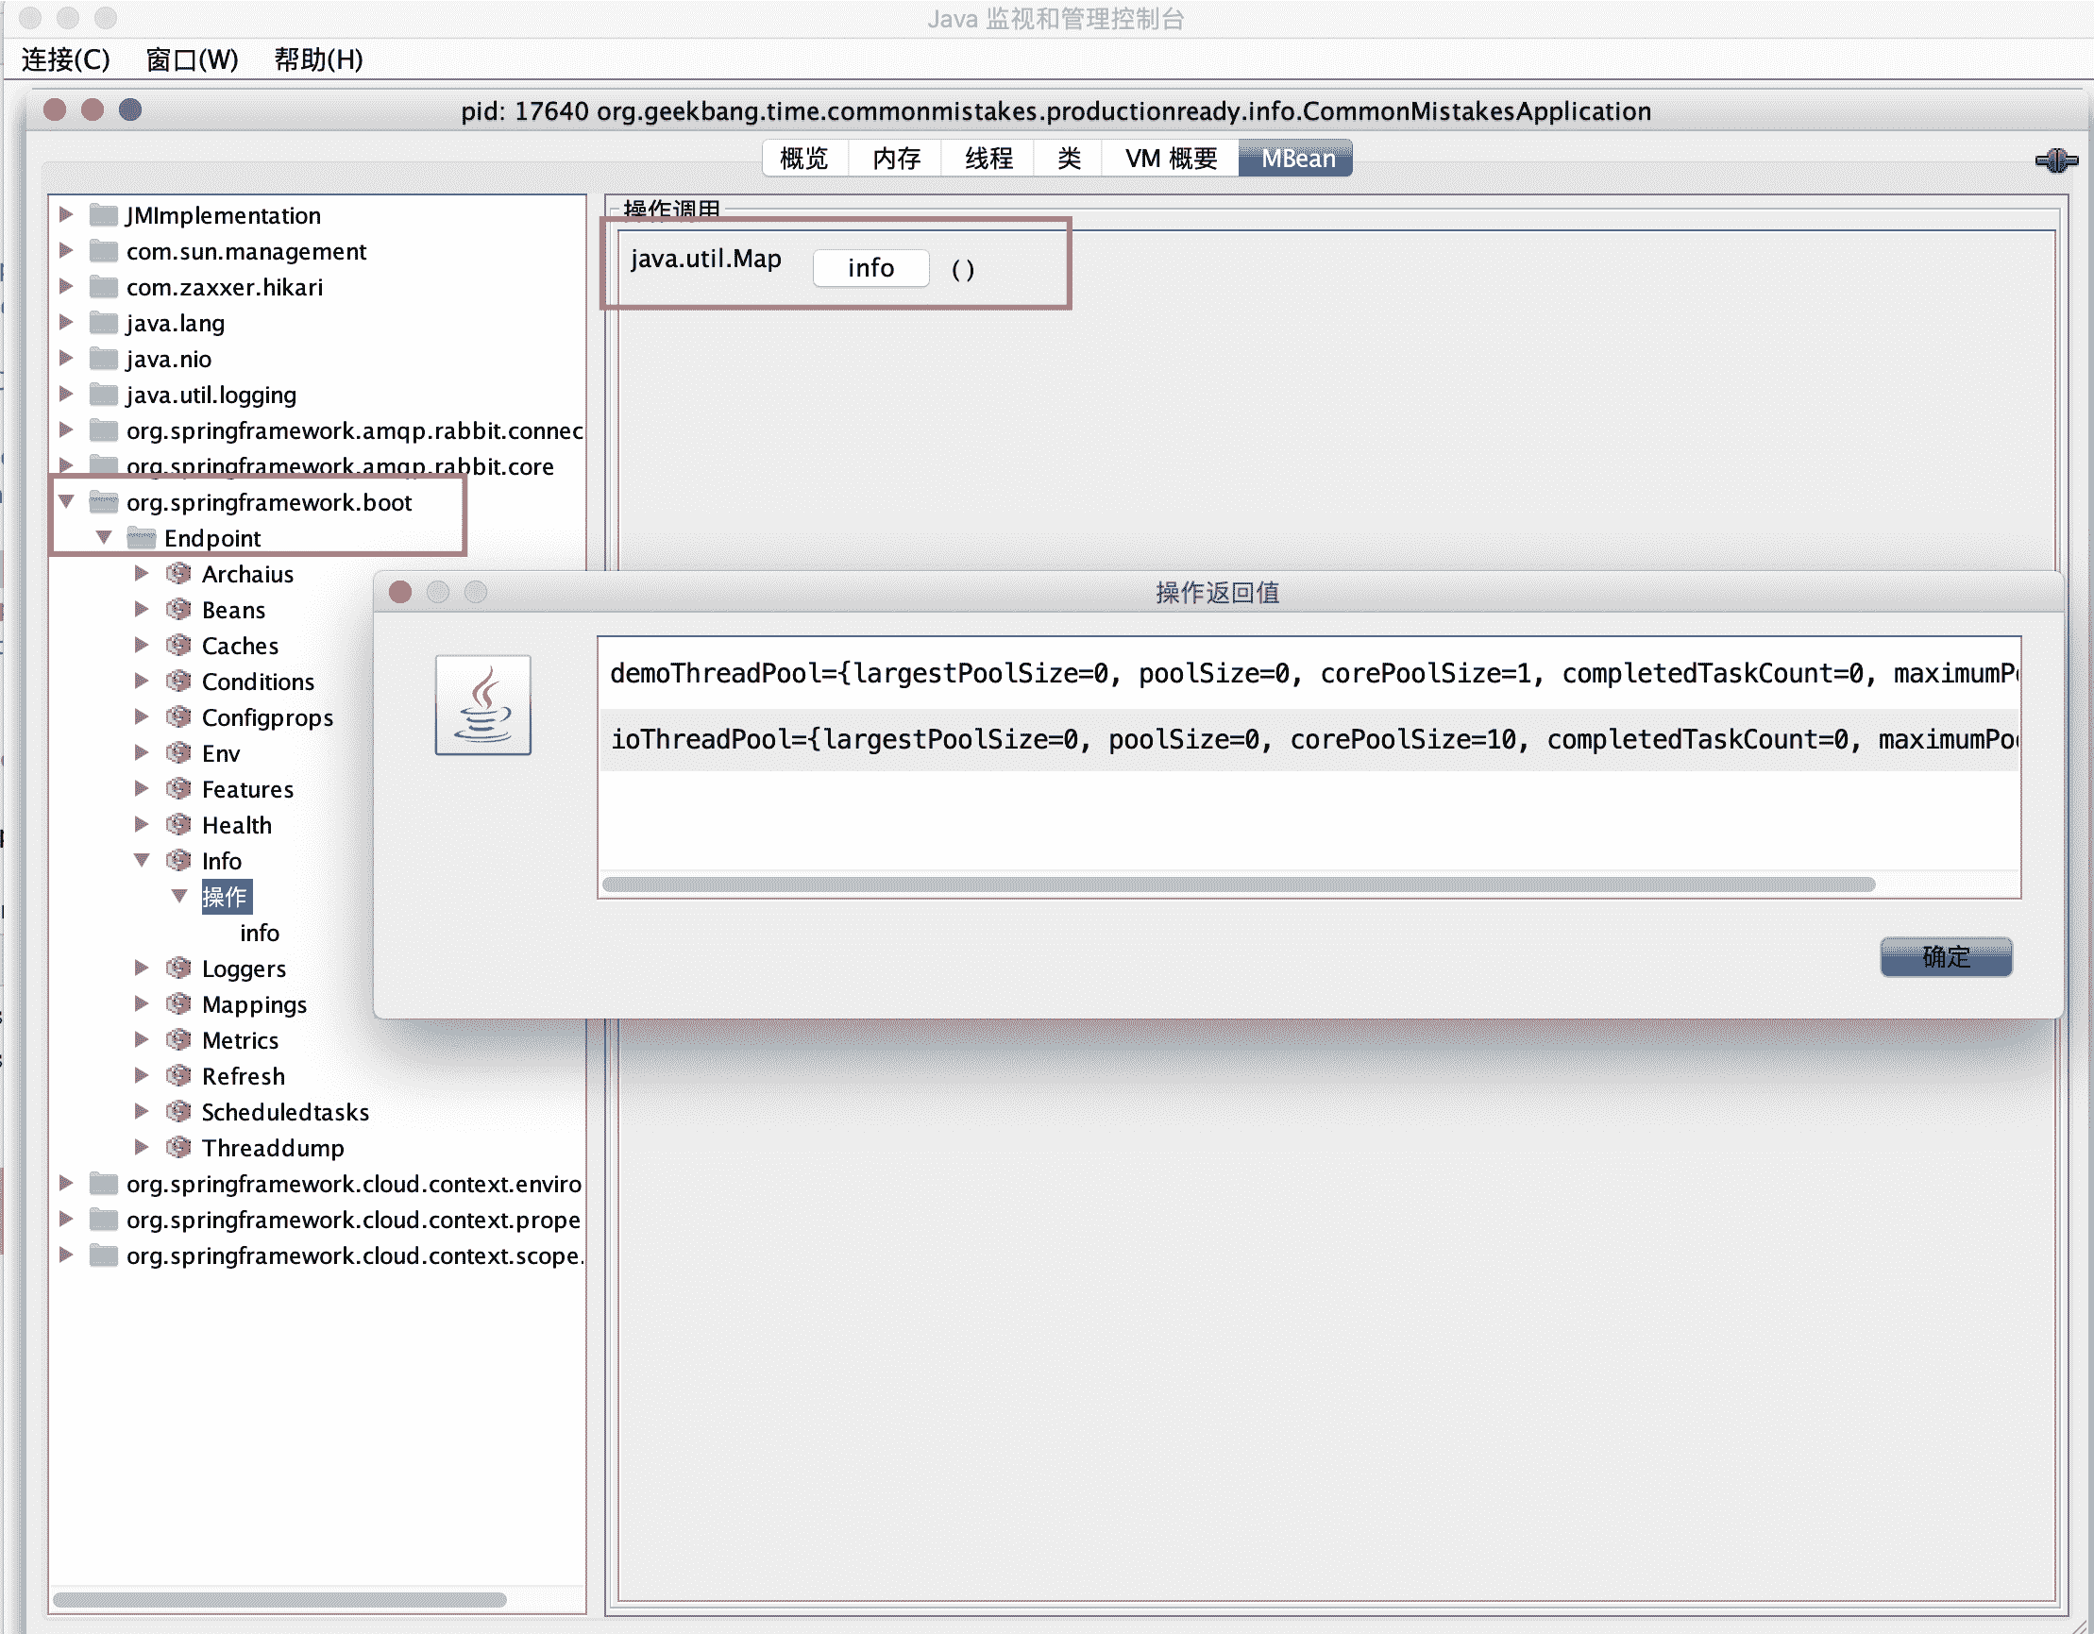Click the Loggers MBean icon
This screenshot has width=2094, height=1634.
click(178, 969)
